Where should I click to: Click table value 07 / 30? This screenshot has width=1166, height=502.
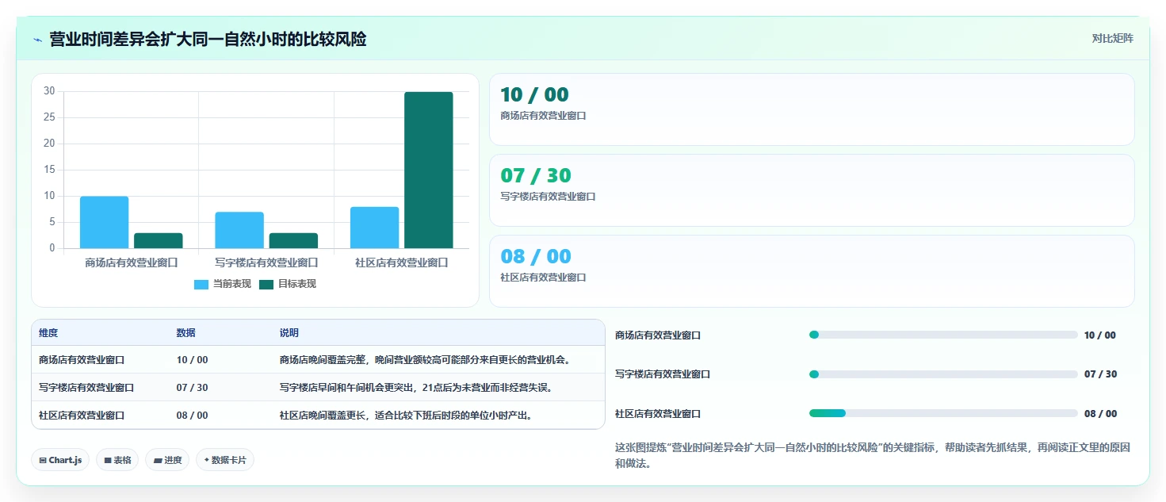tap(193, 388)
